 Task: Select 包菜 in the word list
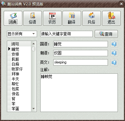click(21, 89)
